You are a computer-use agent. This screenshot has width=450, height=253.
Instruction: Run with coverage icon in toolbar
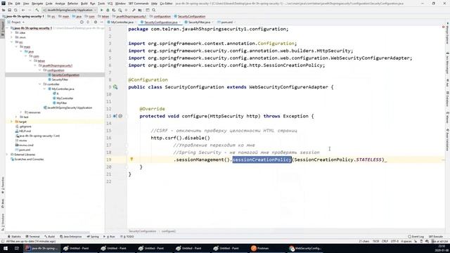pyautogui.click(x=114, y=10)
